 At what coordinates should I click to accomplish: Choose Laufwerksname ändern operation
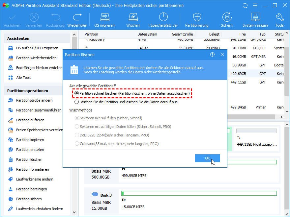click(31, 180)
